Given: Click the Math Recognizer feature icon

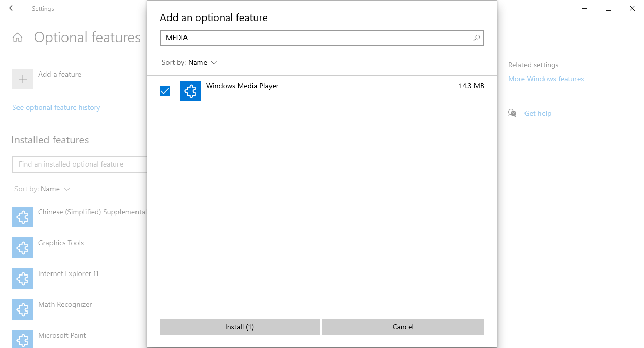Looking at the screenshot, I should coord(23,309).
